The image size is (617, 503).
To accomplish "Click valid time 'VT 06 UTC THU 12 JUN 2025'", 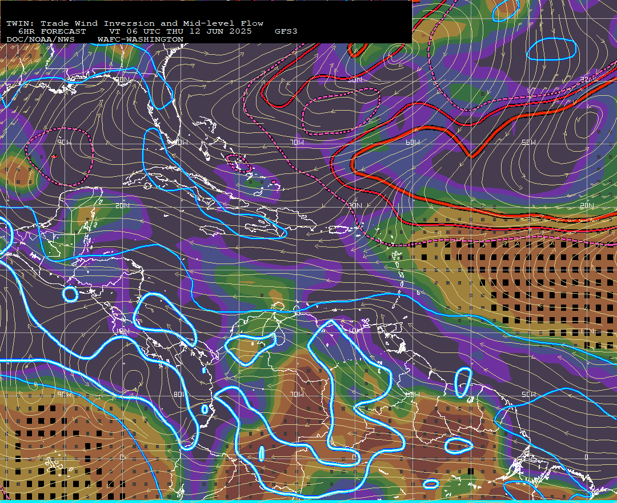I will 180,31.
